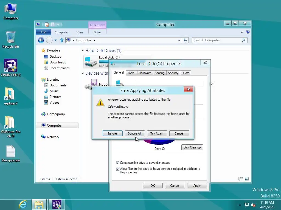This screenshot has width=281, height=210.
Task: Close the Error Applying Attributes dialog
Action: tap(189, 89)
